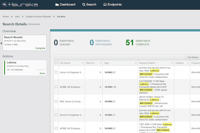The image size is (200, 133).
Task: Click the 16 files (1 MB) text
Action: tap(11, 45)
